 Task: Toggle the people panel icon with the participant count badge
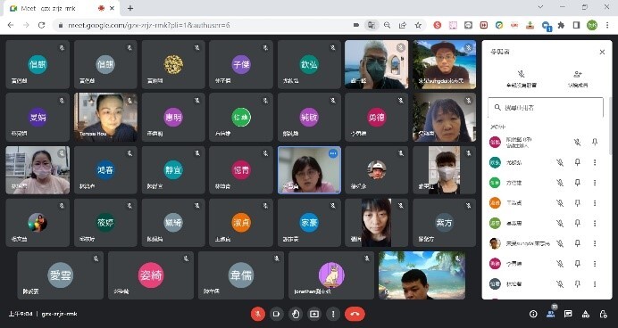(x=551, y=314)
